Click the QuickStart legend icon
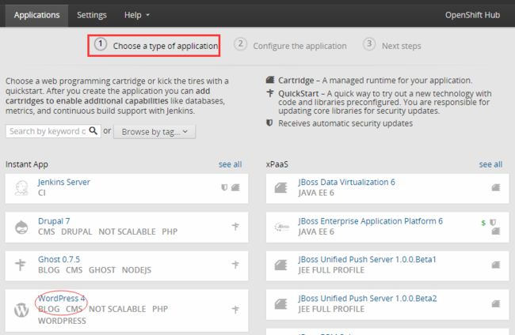Viewport: 515px width, 335px height. tap(270, 93)
